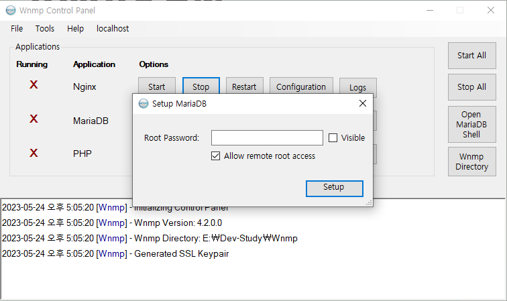
Task: Open the Nginx Logs button
Action: coord(357,86)
